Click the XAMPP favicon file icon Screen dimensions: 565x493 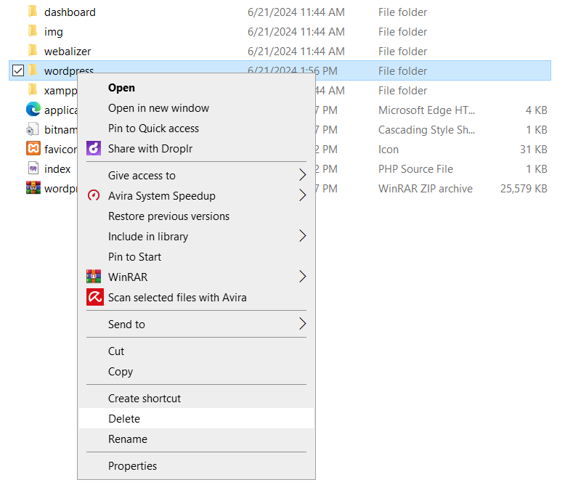(33, 148)
